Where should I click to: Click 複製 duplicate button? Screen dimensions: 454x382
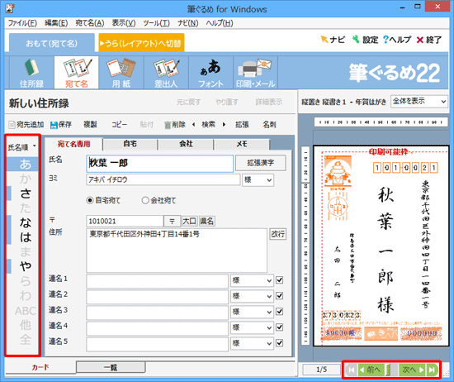click(x=90, y=125)
